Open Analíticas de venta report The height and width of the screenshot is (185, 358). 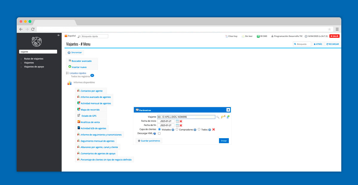(x=90, y=122)
